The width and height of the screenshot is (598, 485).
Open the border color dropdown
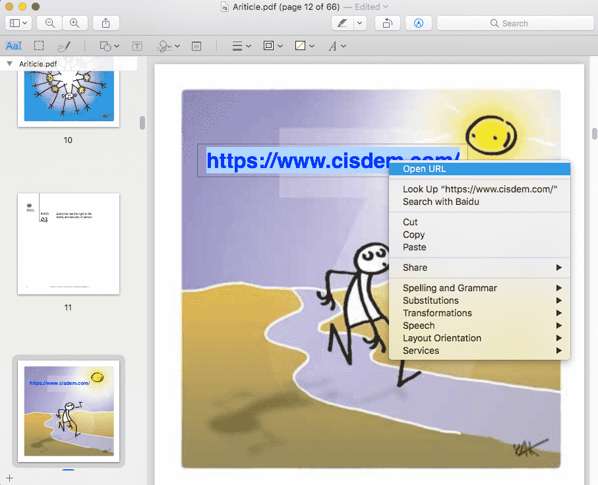pyautogui.click(x=273, y=46)
